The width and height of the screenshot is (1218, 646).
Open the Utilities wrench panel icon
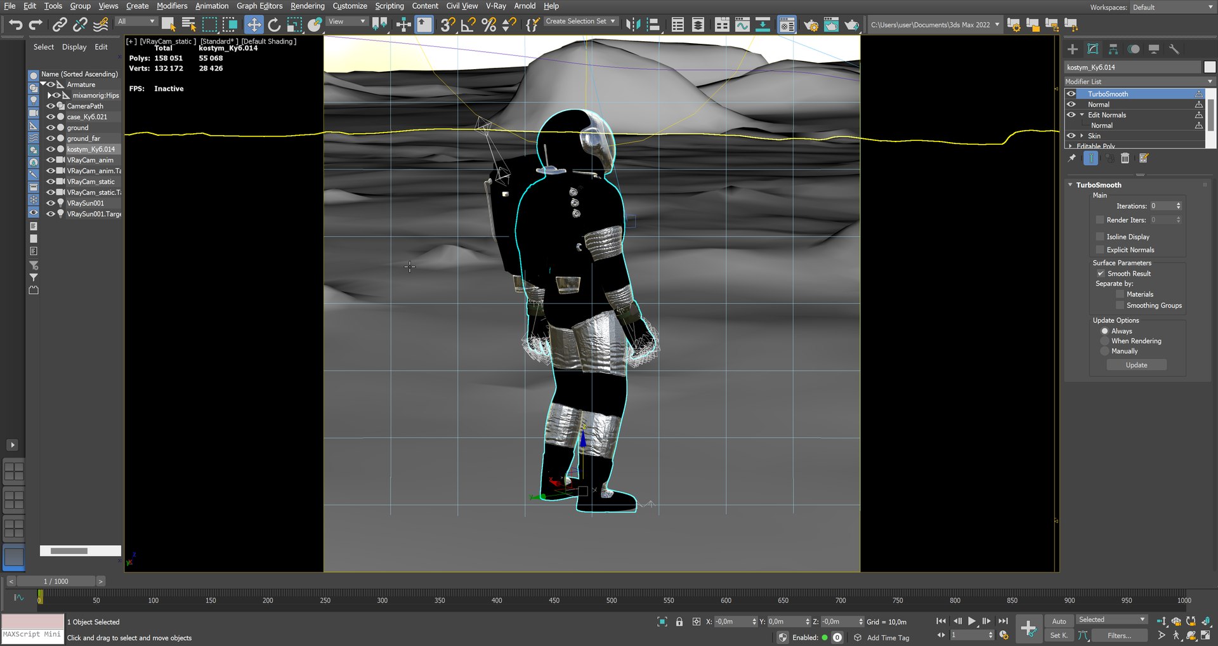point(1174,49)
